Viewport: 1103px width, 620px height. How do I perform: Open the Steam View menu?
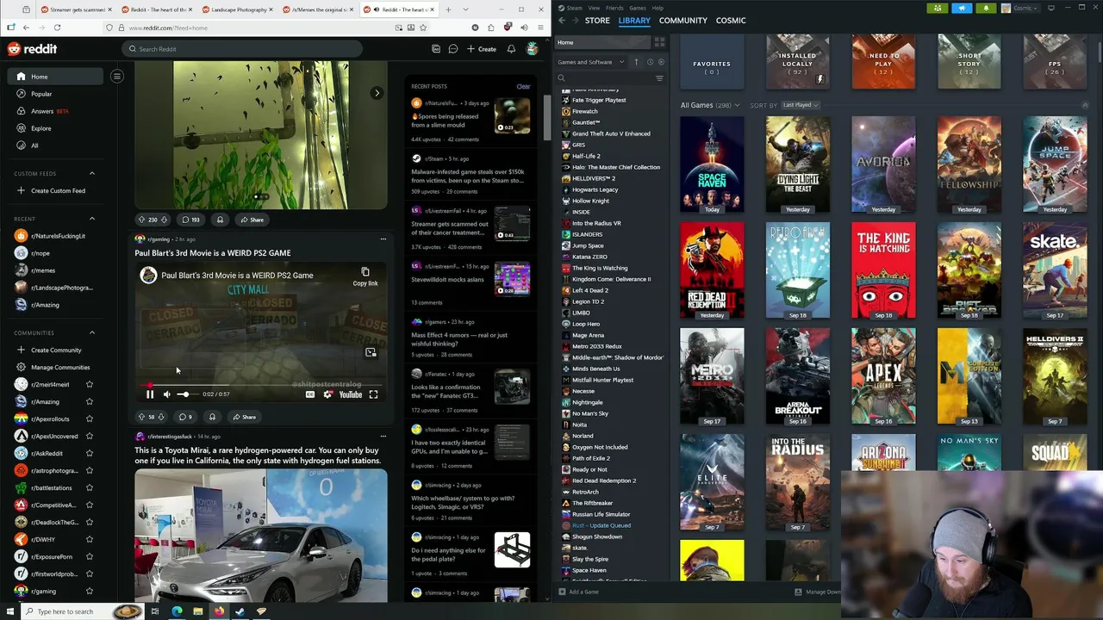click(594, 8)
